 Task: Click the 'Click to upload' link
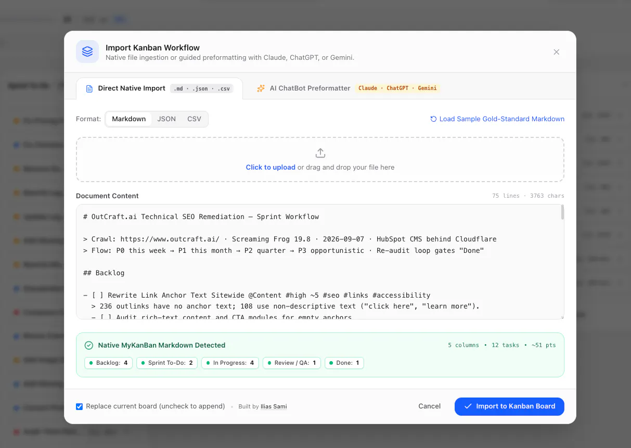(x=271, y=168)
